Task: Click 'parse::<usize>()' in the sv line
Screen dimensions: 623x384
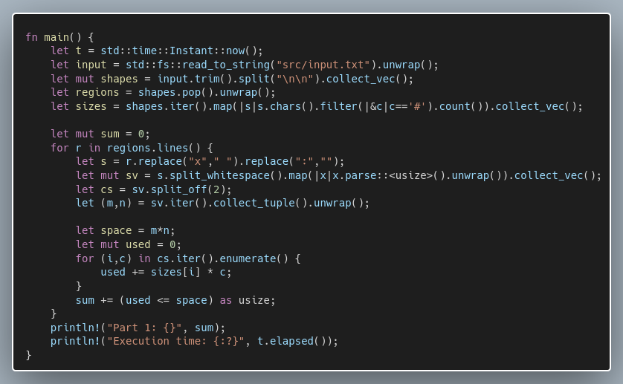Action: (x=395, y=175)
